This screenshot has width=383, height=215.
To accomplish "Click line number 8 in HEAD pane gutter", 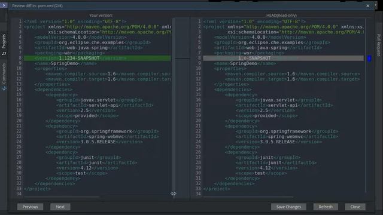I will (199, 58).
